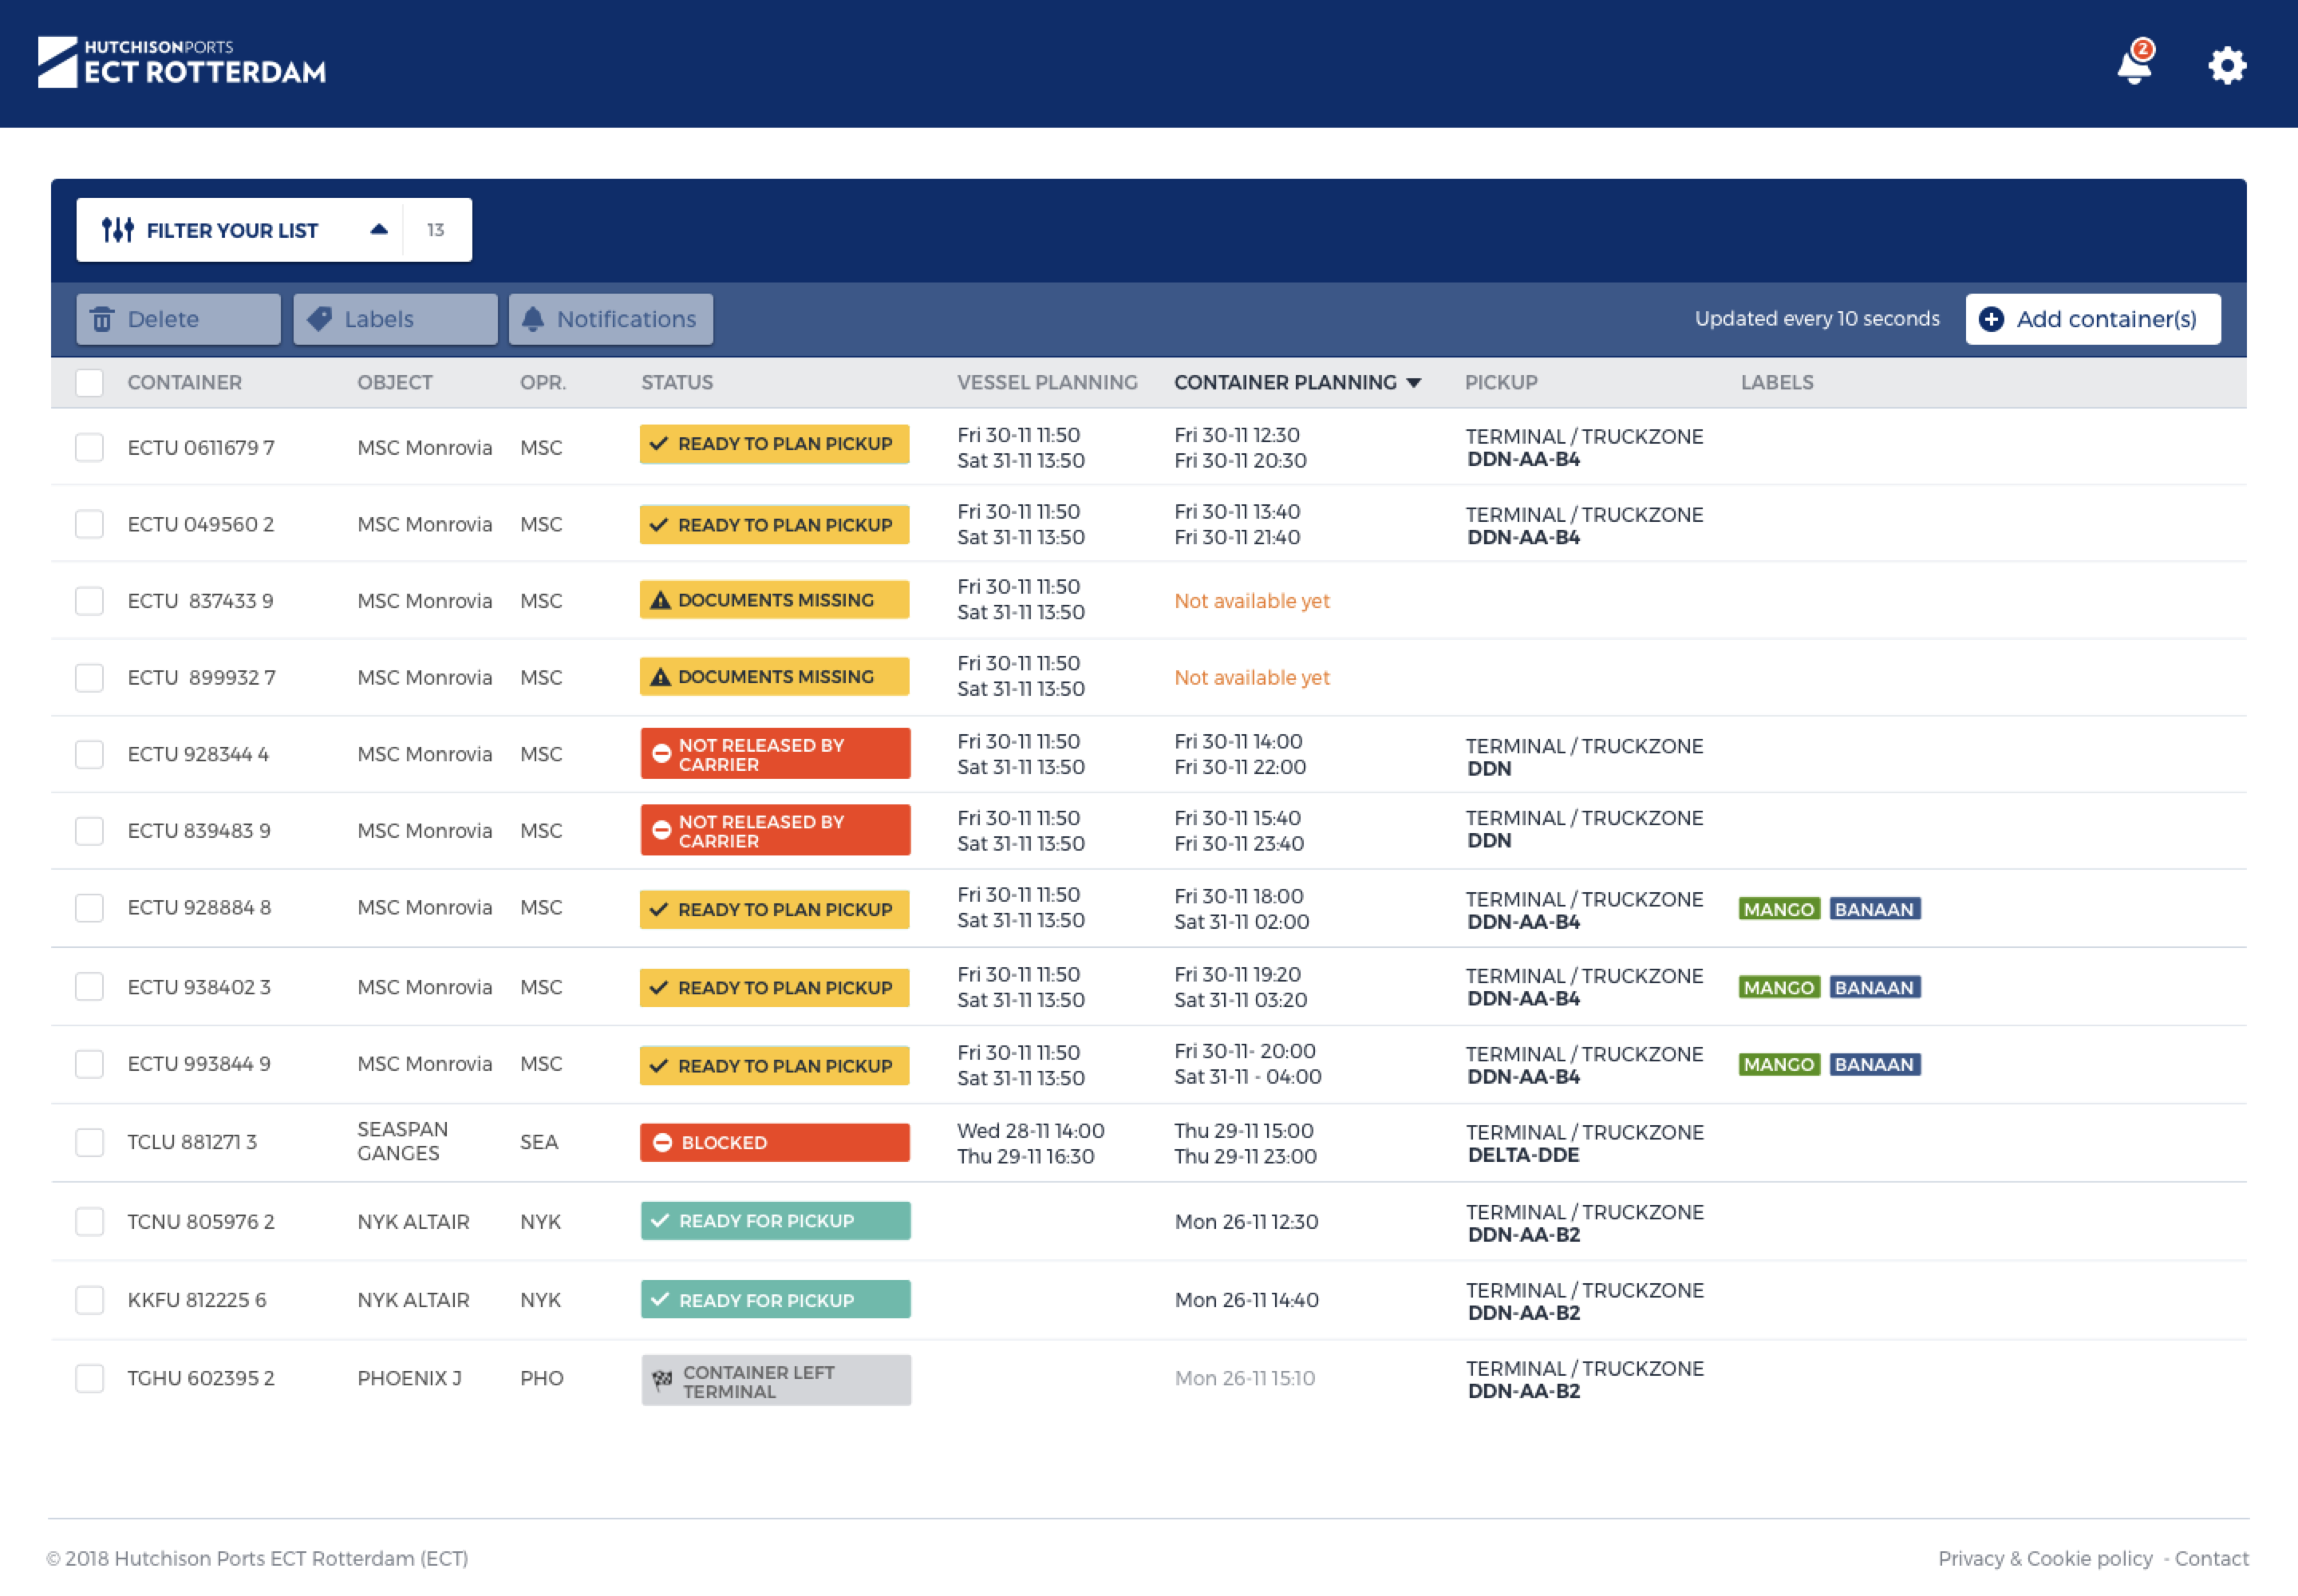Open the notifications bell with badge

coord(2133,66)
